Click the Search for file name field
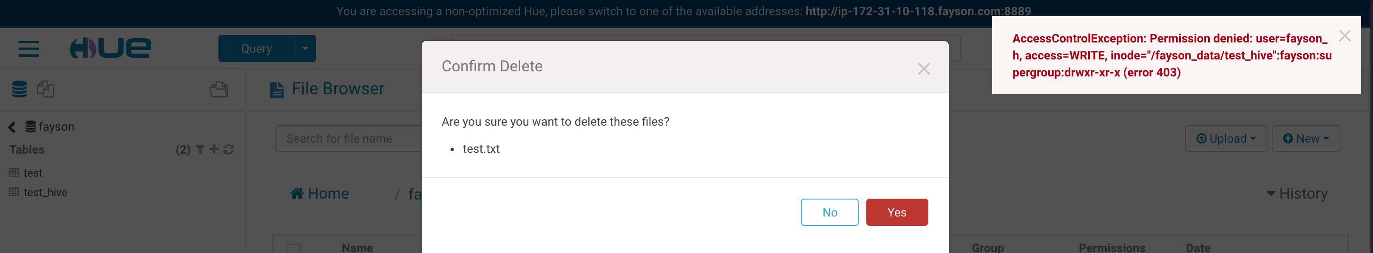The image size is (1373, 253). pos(349,138)
